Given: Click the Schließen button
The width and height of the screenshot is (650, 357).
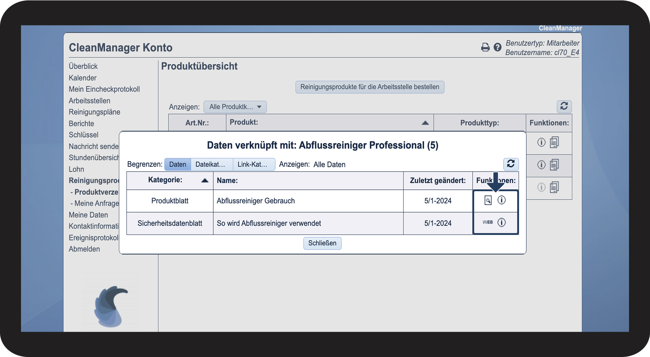Looking at the screenshot, I should click(x=322, y=243).
